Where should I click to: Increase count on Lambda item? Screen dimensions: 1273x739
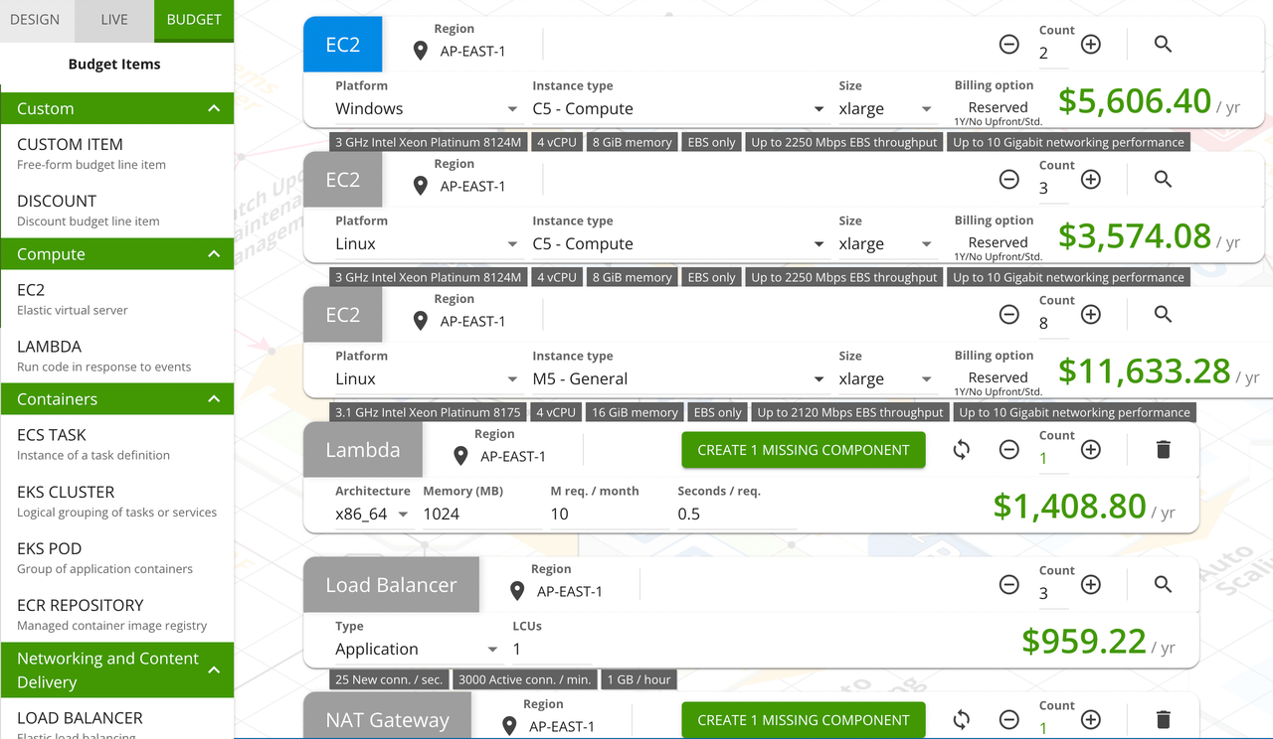click(x=1091, y=449)
